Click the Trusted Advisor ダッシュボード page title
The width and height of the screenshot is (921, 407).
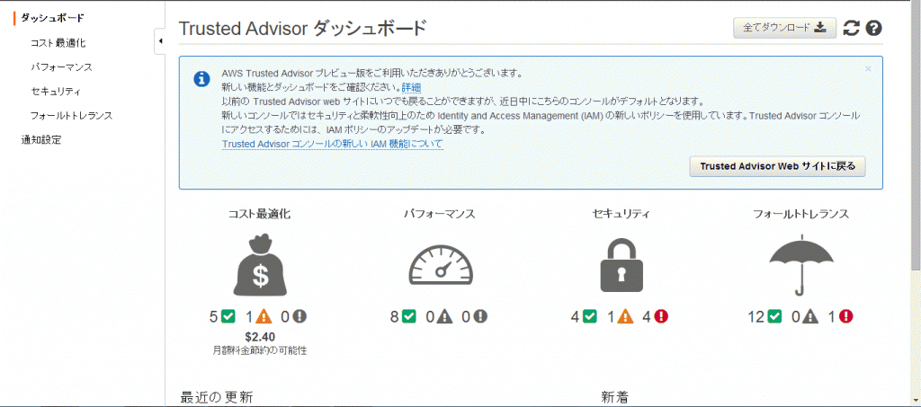tap(302, 28)
